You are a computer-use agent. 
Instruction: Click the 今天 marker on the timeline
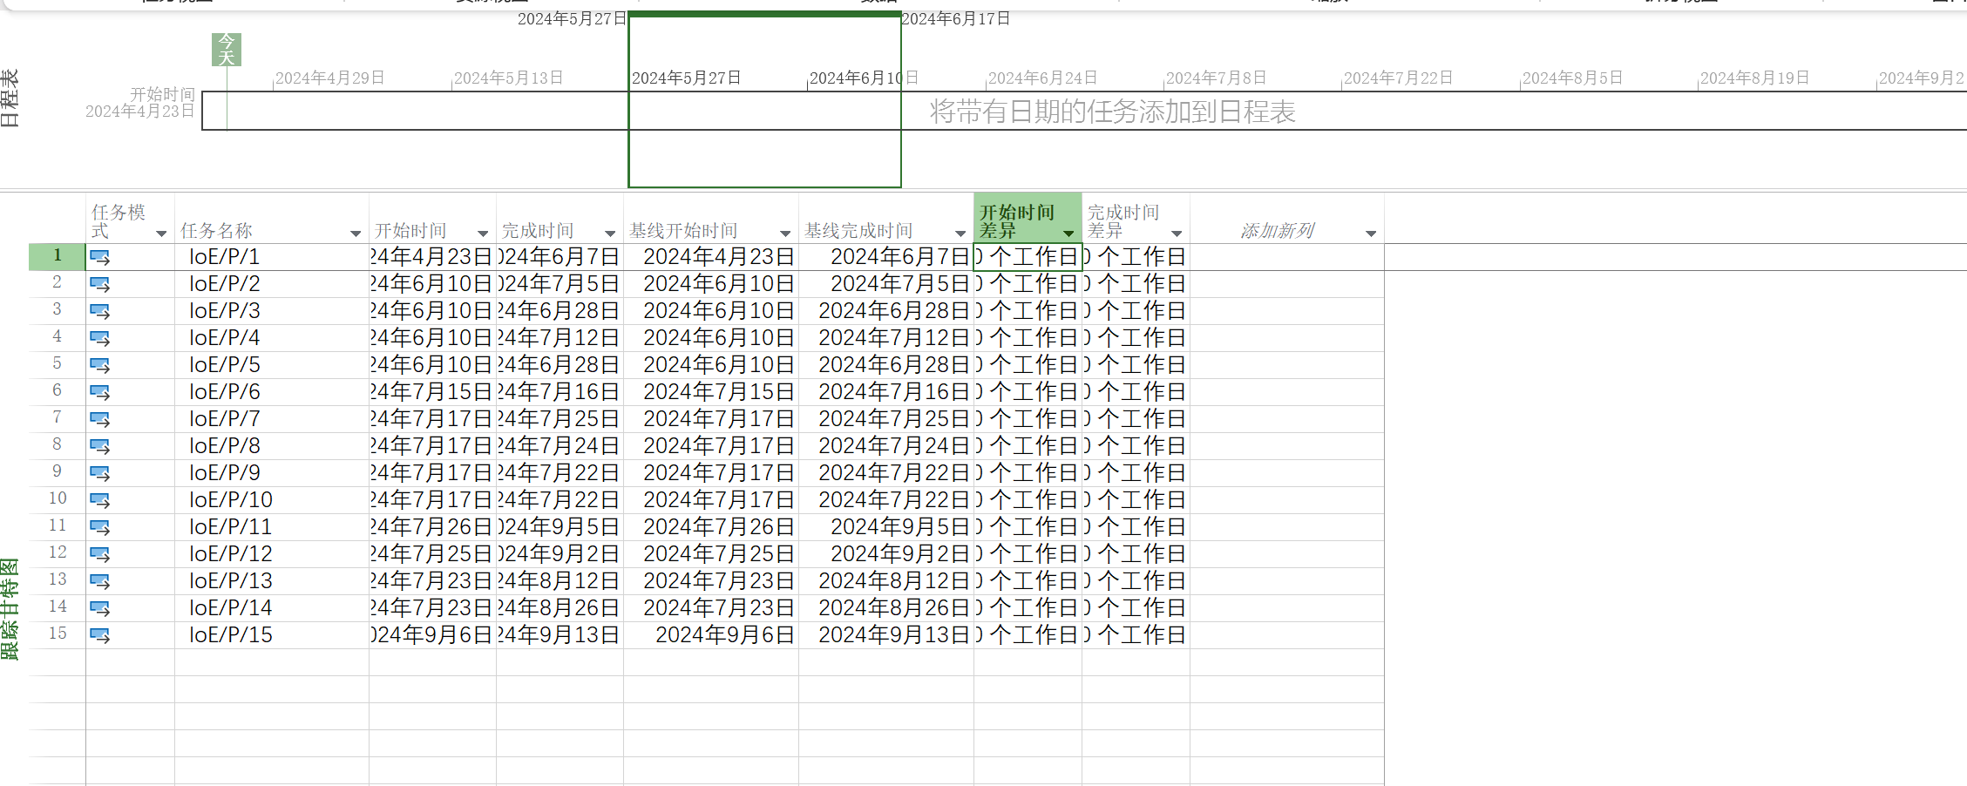point(227,50)
